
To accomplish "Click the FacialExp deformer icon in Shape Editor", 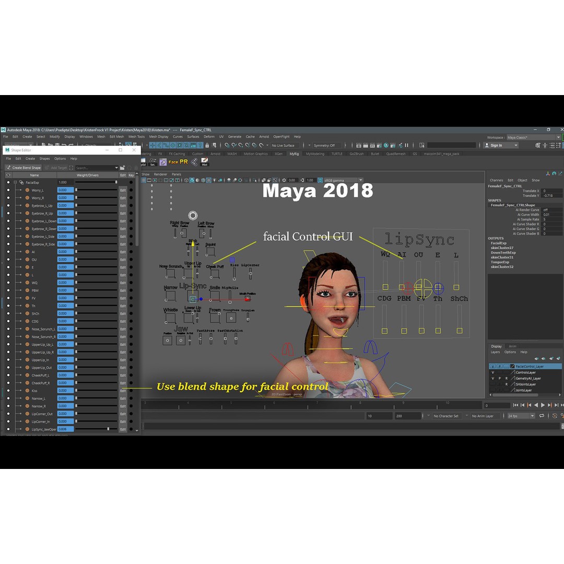I will pos(21,182).
